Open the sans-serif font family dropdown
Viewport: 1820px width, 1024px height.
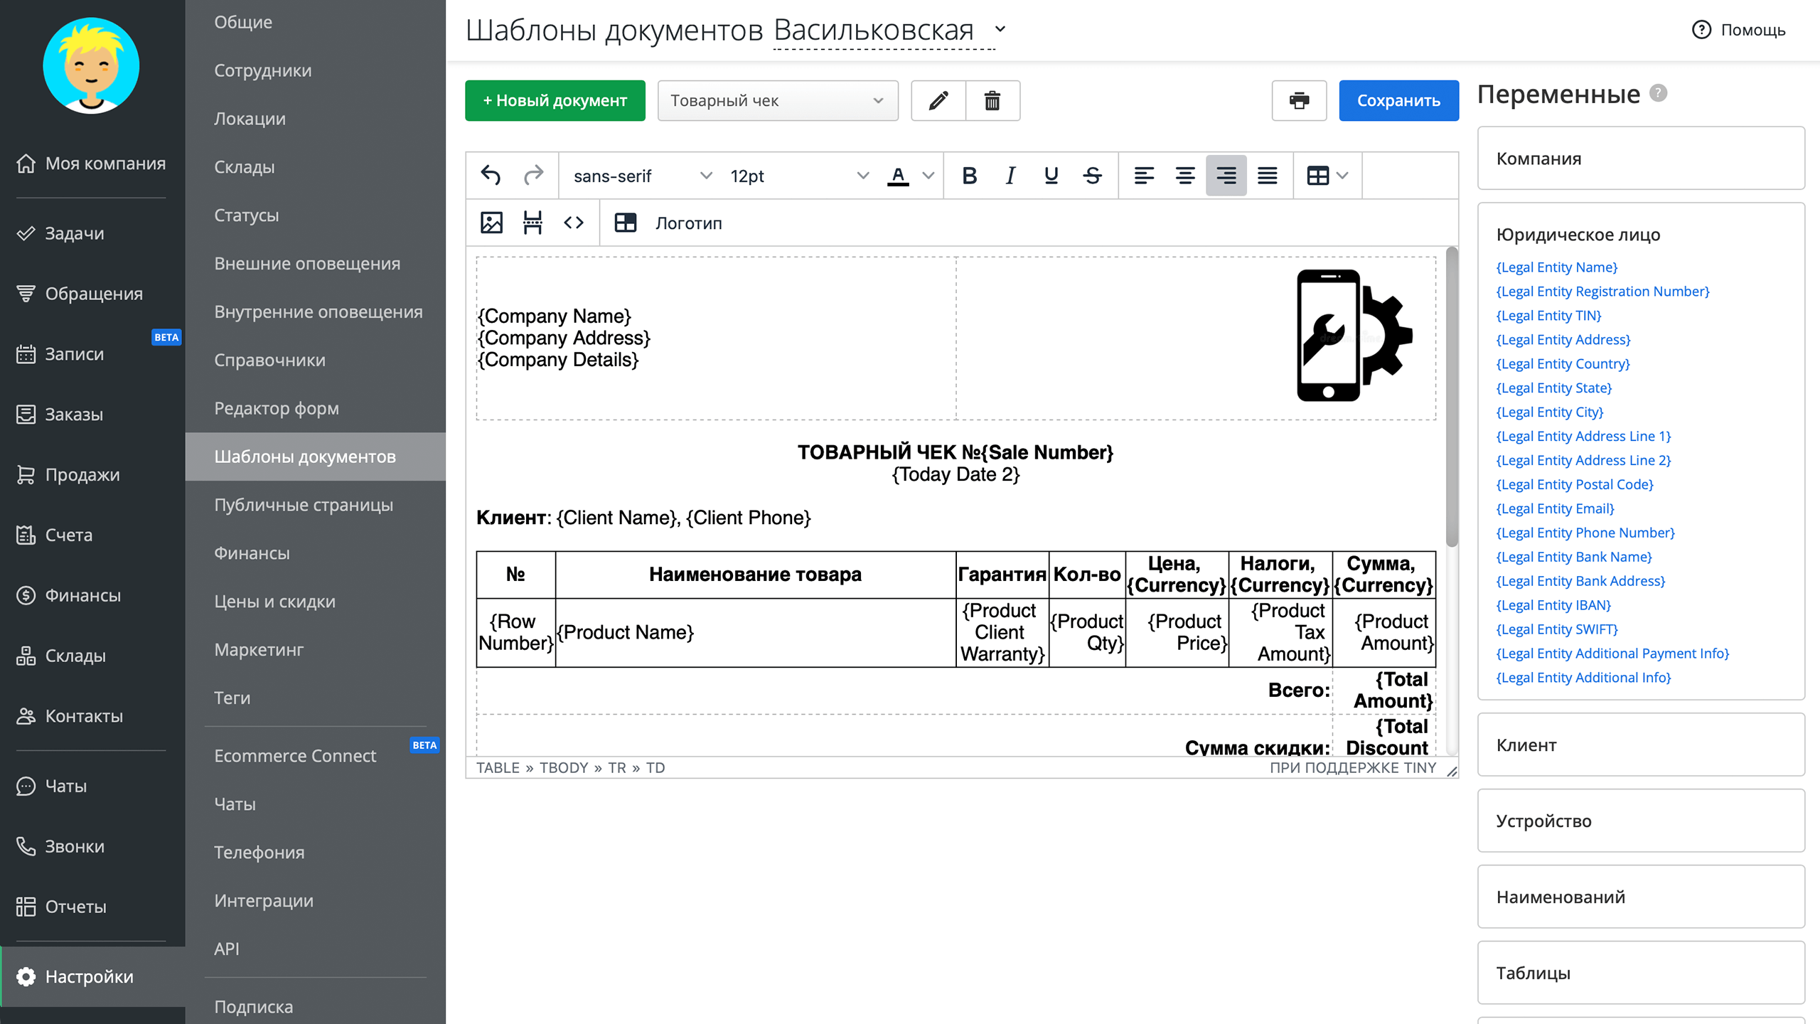coord(641,175)
